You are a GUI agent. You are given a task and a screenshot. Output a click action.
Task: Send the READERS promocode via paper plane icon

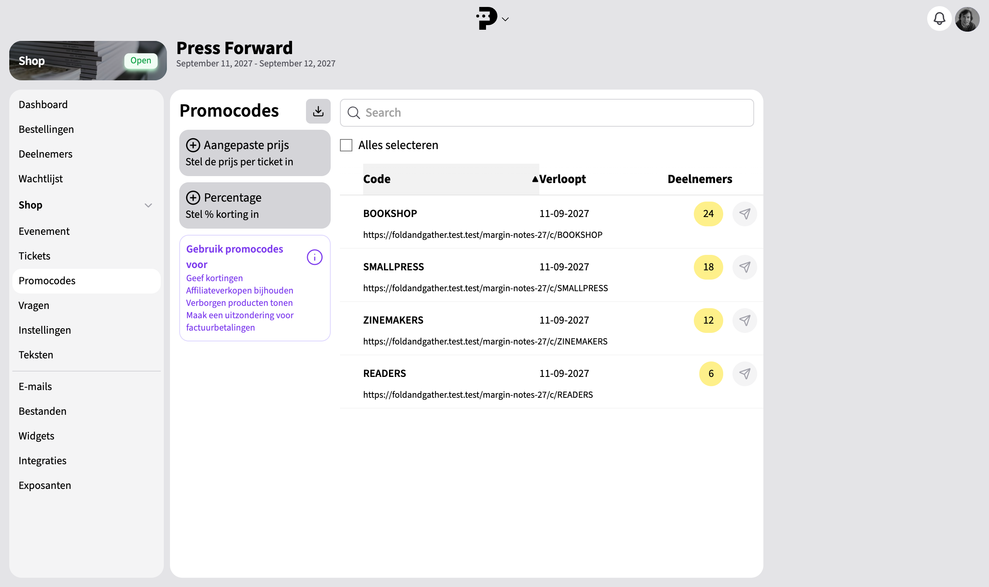(744, 374)
